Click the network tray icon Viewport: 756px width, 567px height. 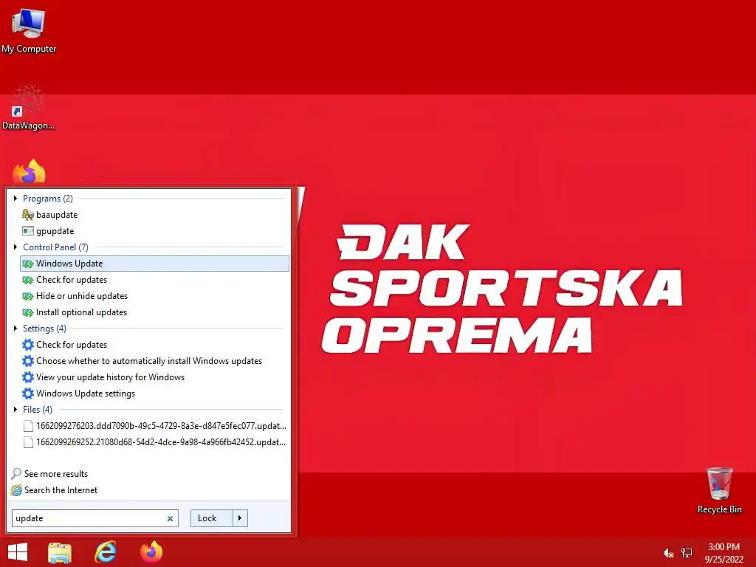687,553
